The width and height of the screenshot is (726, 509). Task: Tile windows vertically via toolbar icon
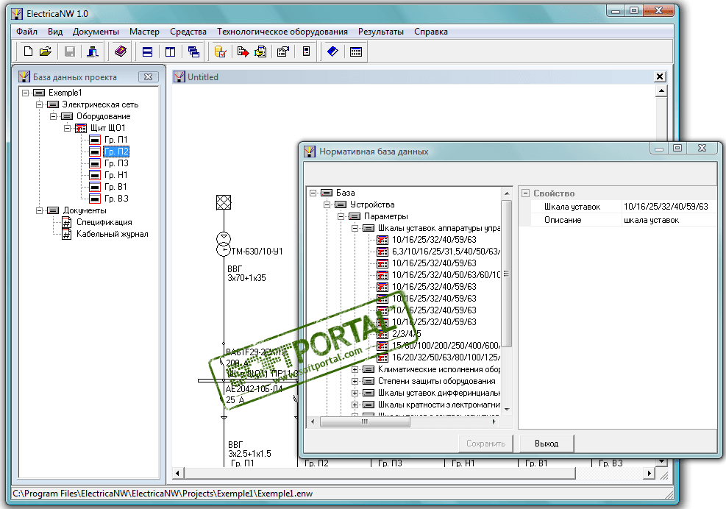pos(171,52)
